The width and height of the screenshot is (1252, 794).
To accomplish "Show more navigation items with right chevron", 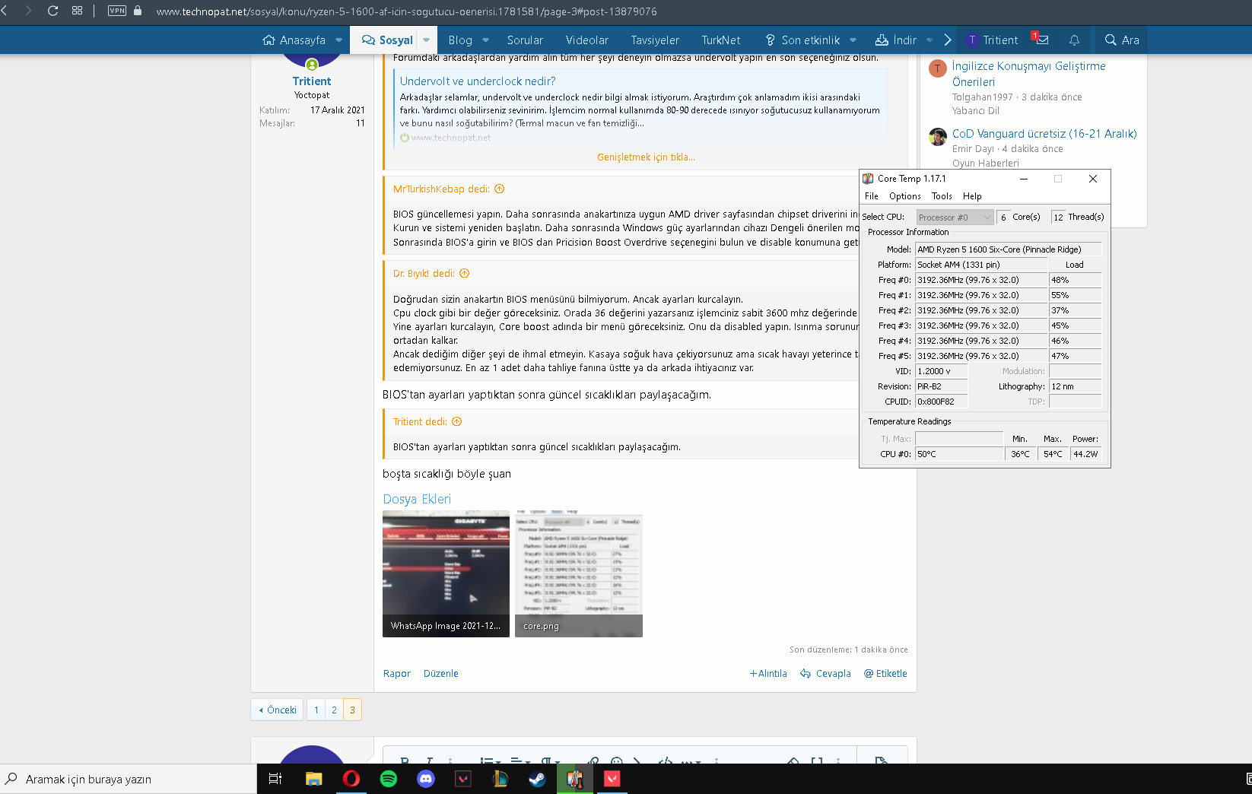I will (948, 40).
